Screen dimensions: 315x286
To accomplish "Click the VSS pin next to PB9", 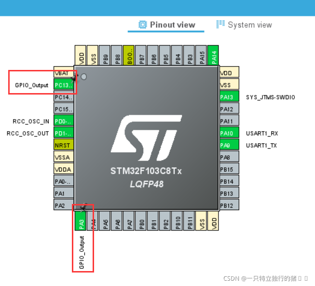I will tap(93, 55).
